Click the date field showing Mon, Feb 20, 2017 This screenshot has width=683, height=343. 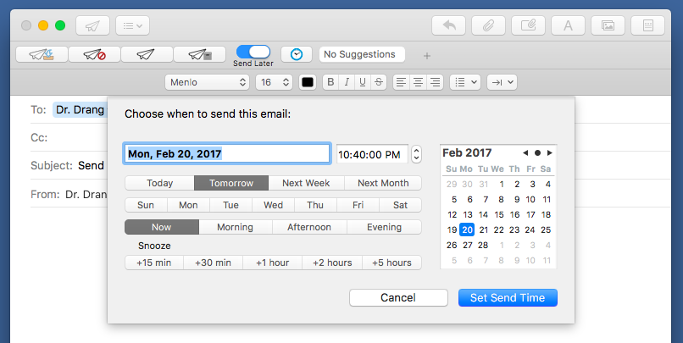pyautogui.click(x=227, y=153)
